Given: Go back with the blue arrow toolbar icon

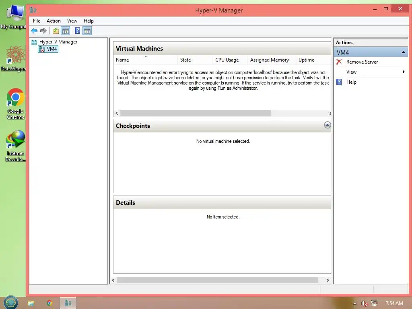Looking at the screenshot, I should click(x=34, y=31).
